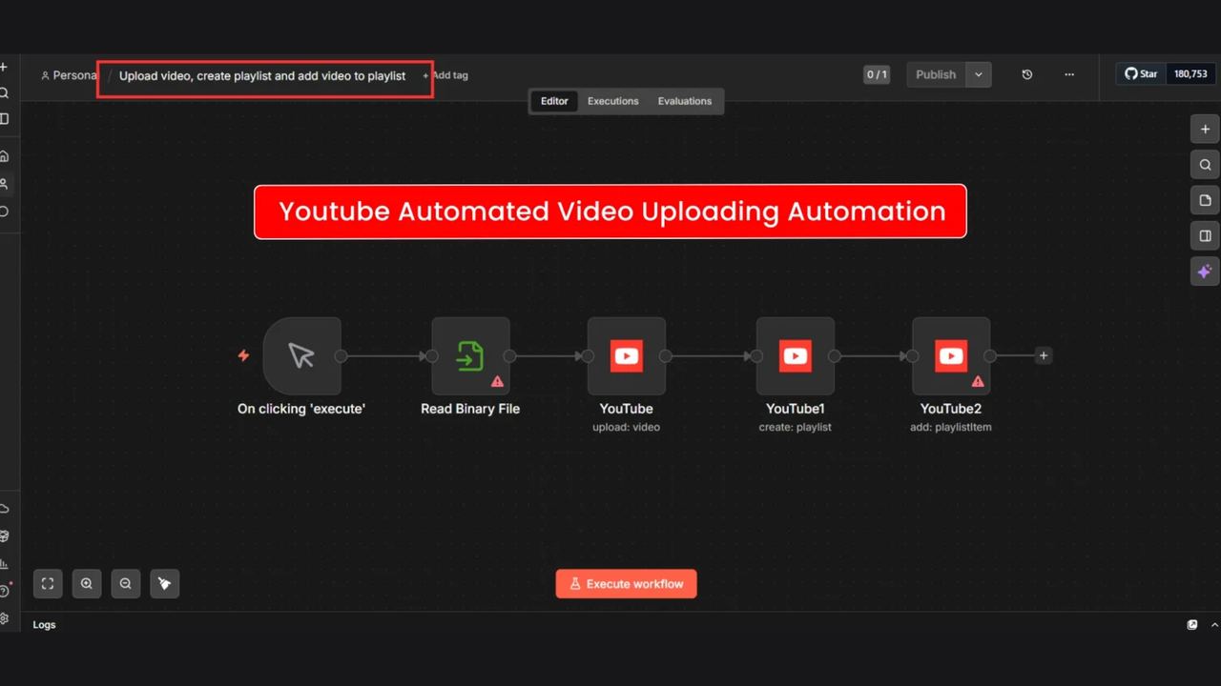Toggle the focus panel icon on right
The height and width of the screenshot is (686, 1221).
[1205, 235]
